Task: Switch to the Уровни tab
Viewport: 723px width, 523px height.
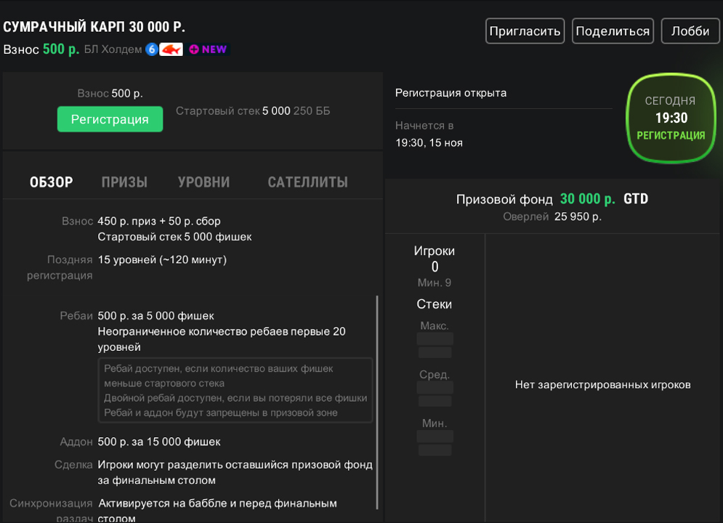Action: pyautogui.click(x=203, y=182)
